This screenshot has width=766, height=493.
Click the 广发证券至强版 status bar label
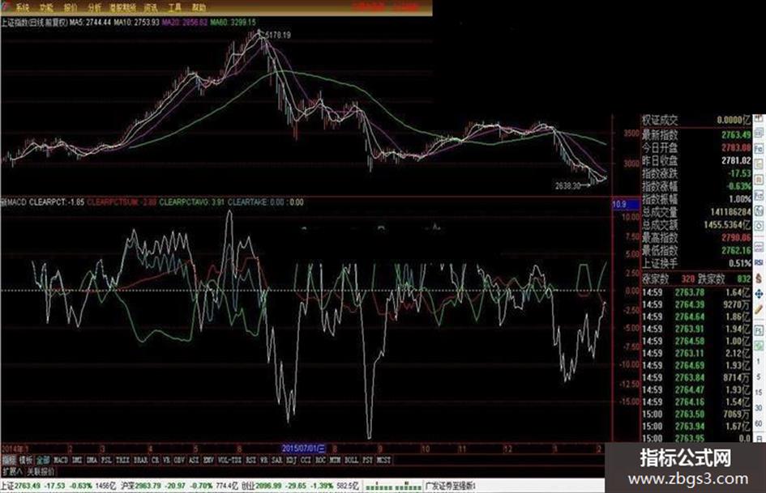[451, 487]
